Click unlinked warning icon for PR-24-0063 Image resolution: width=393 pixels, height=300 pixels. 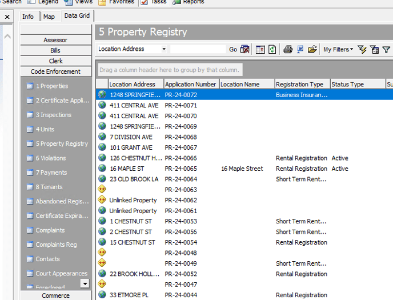tap(102, 189)
